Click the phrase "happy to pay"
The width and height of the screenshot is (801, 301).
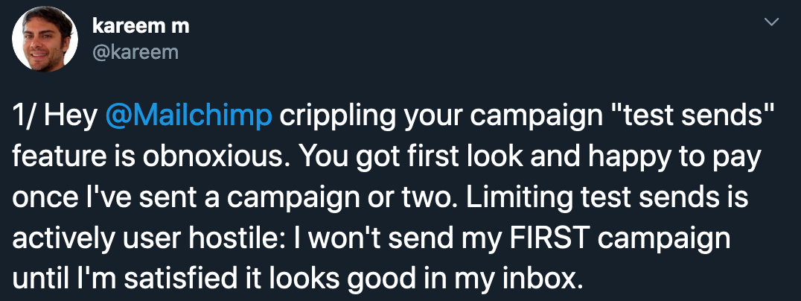pyautogui.click(x=670, y=159)
